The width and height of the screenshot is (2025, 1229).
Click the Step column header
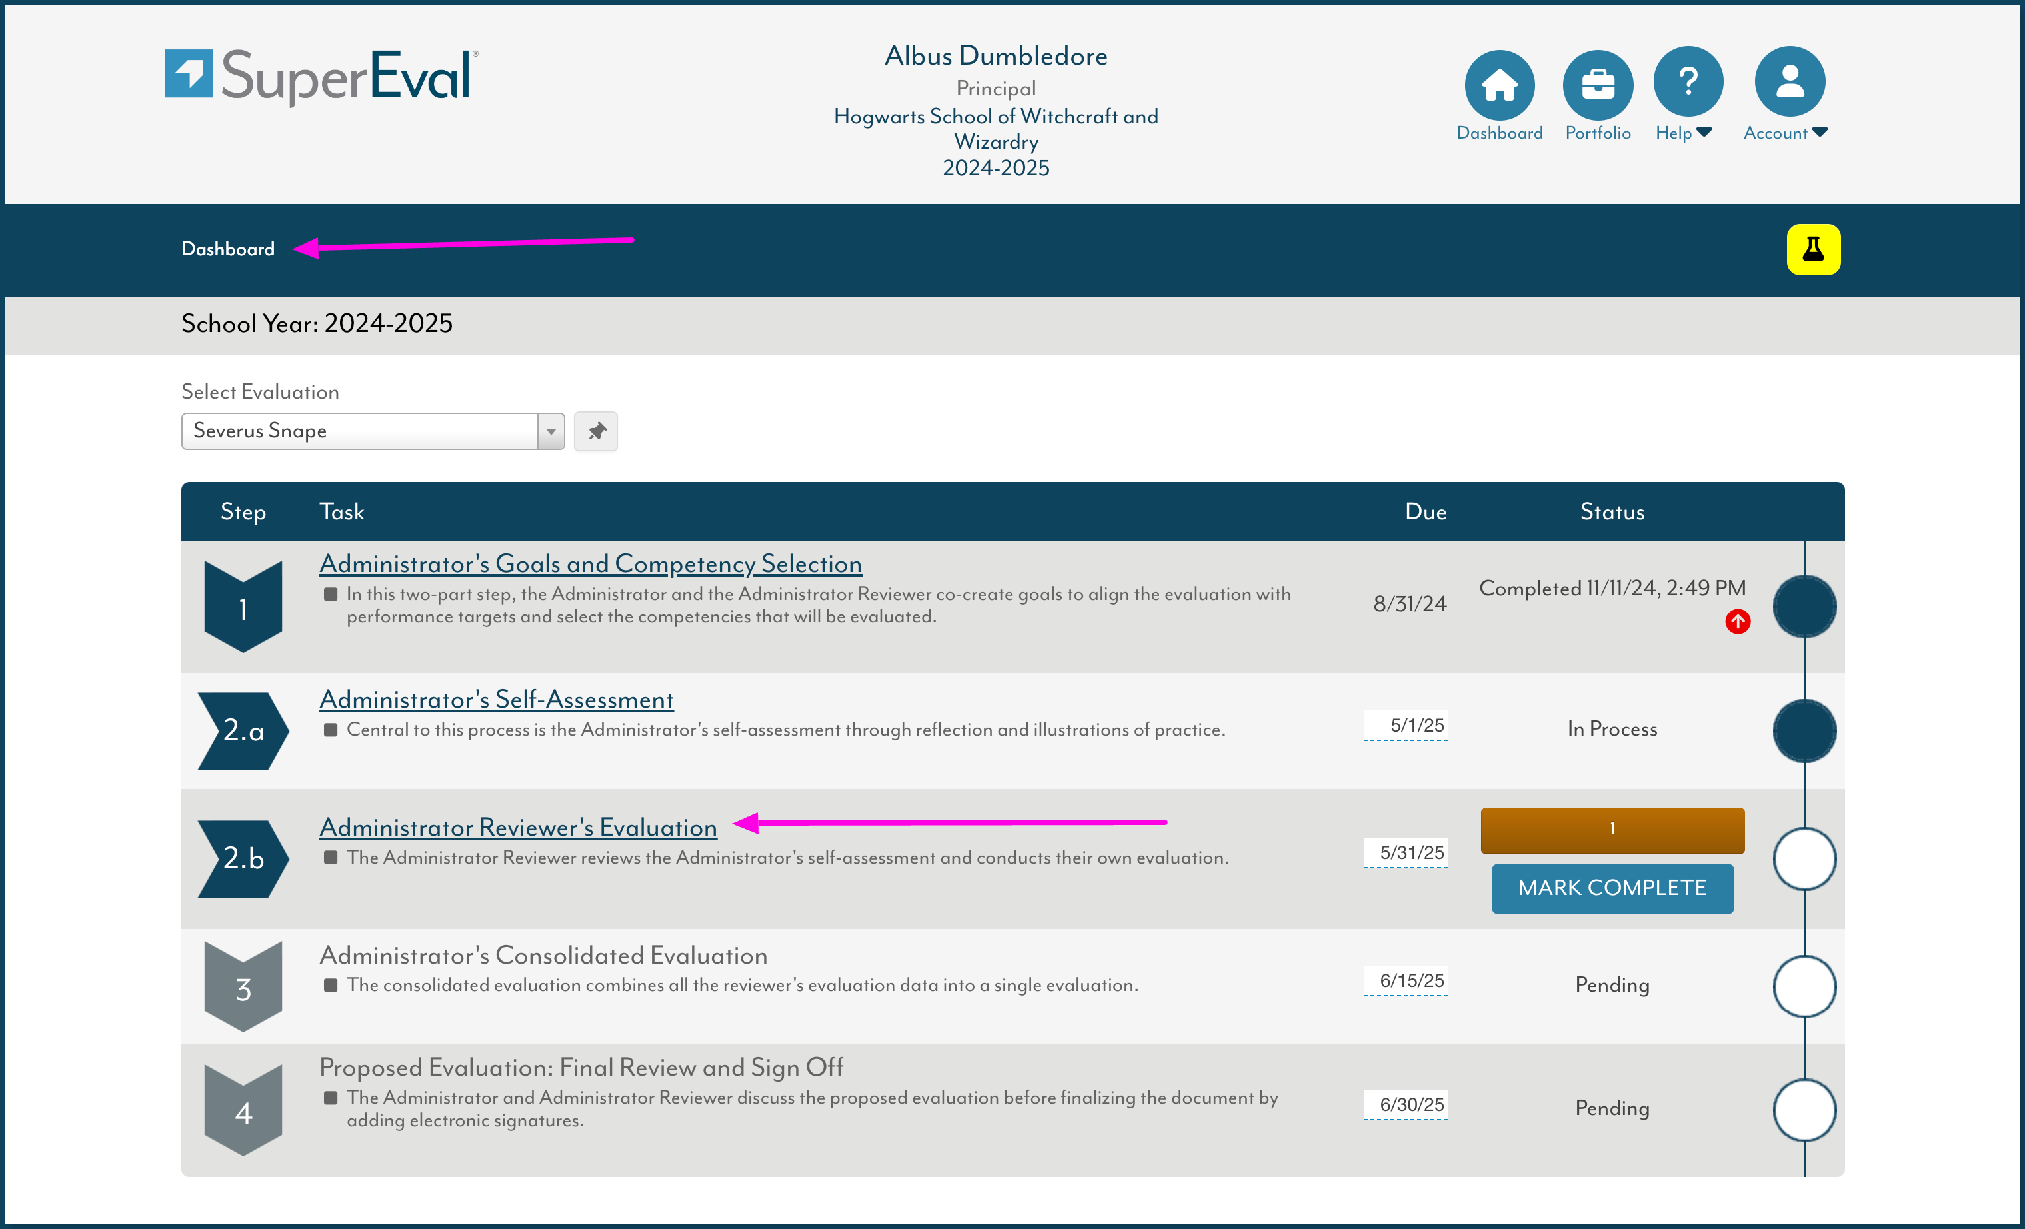(243, 512)
